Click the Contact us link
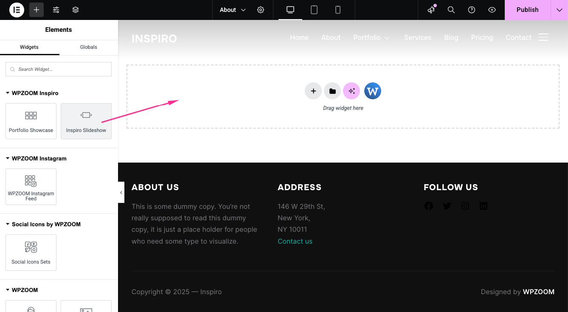The width and height of the screenshot is (568, 312). [x=295, y=241]
